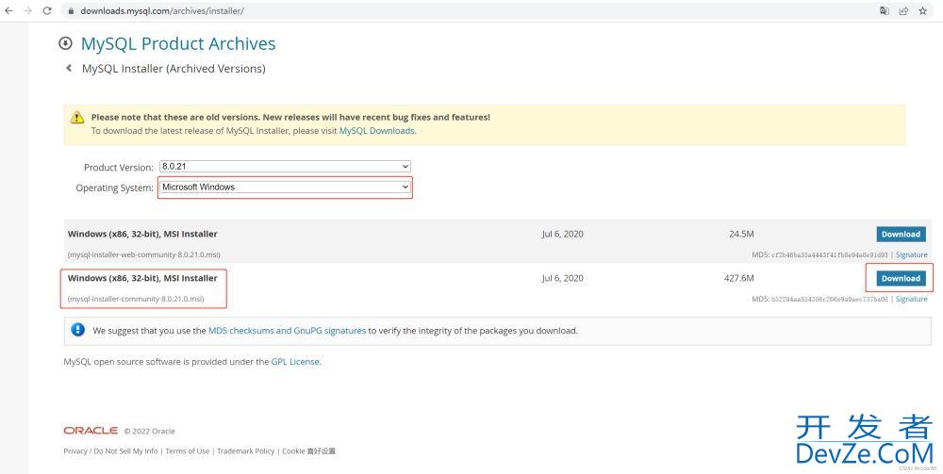
Task: Open the Terms of Use footer link
Action: point(188,451)
